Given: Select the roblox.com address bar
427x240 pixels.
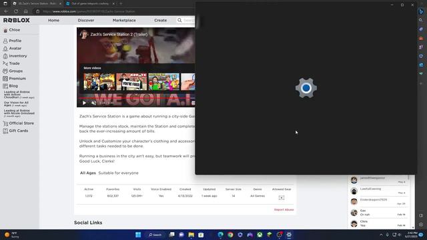Looking at the screenshot, I should (114, 11).
